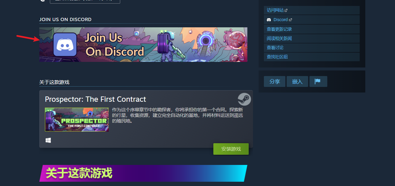395x186 pixels.
Task: Click the Join Us On Discord banner text
Action: coord(115,45)
